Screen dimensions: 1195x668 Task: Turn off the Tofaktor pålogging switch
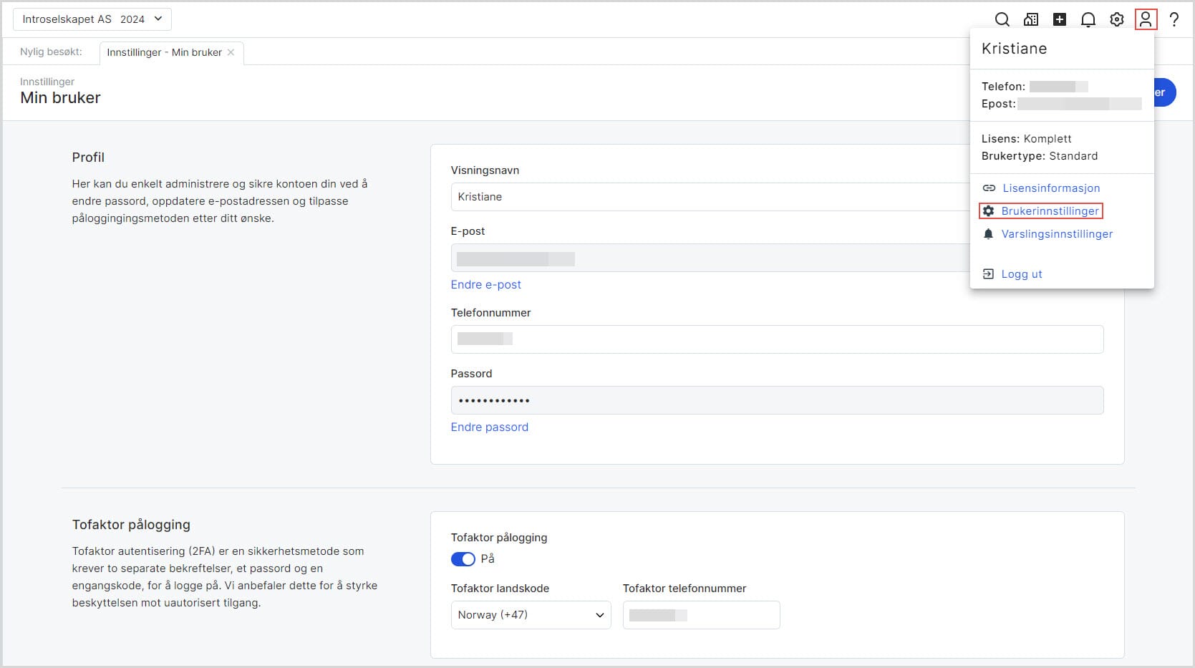pos(463,559)
